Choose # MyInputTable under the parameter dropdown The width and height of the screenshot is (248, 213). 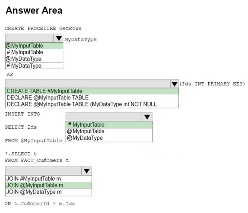(x=34, y=52)
